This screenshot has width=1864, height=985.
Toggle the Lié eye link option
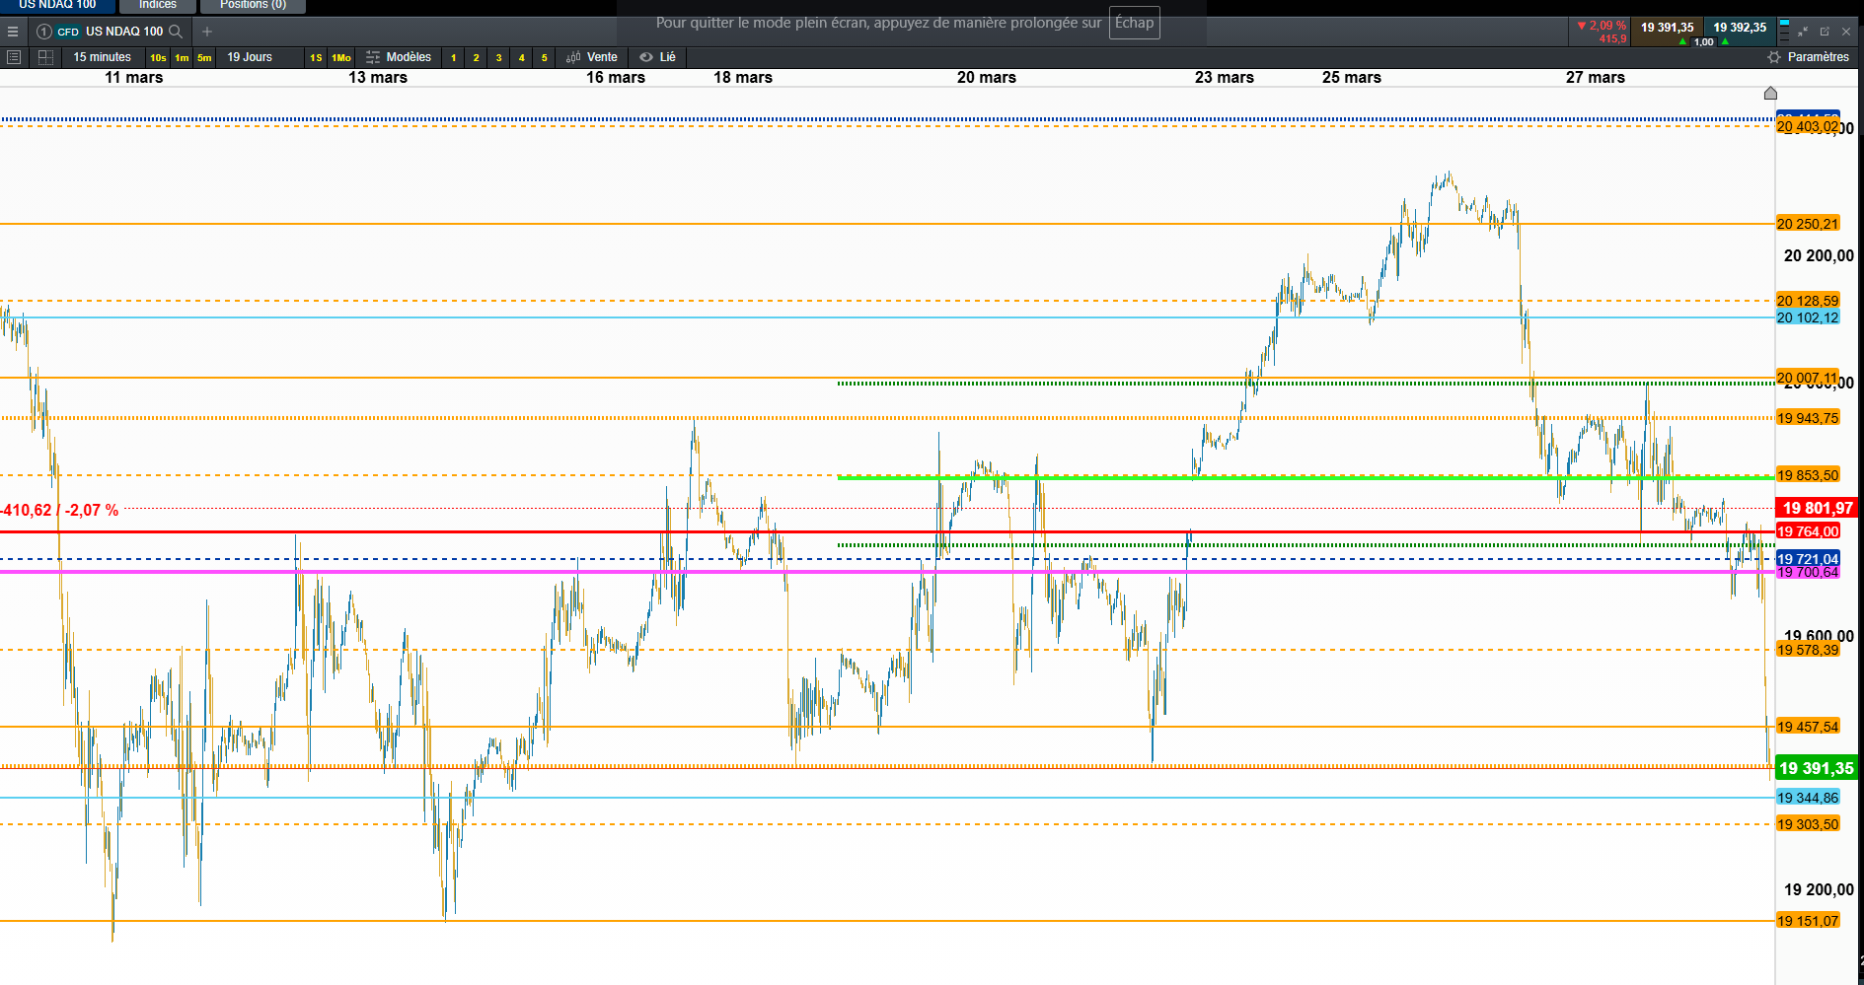[657, 57]
